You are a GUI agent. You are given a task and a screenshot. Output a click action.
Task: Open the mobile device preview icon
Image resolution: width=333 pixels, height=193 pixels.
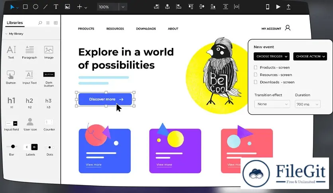[x=268, y=7]
